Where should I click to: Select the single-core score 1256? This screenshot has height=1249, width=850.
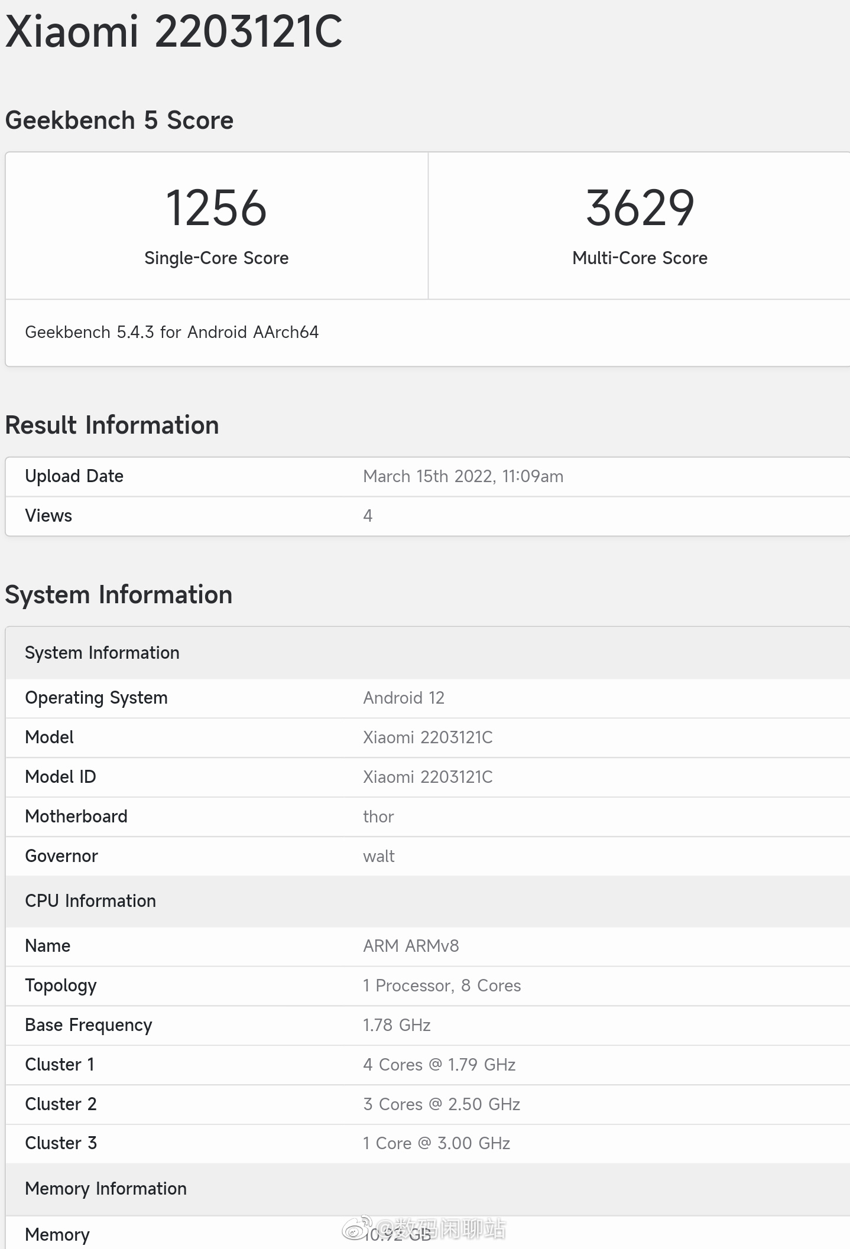(216, 208)
